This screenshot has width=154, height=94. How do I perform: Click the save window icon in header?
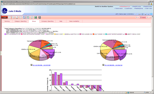pyautogui.click(x=142, y=14)
